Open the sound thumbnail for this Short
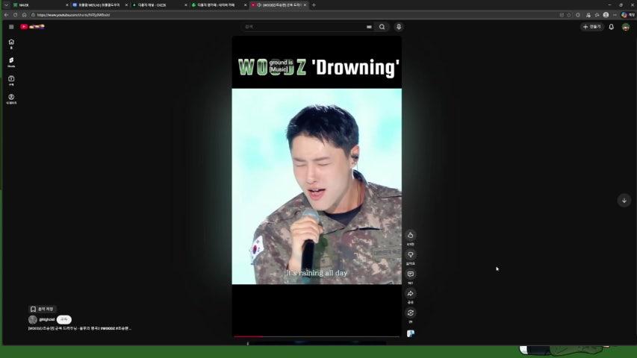The width and height of the screenshot is (637, 358). pos(411,333)
